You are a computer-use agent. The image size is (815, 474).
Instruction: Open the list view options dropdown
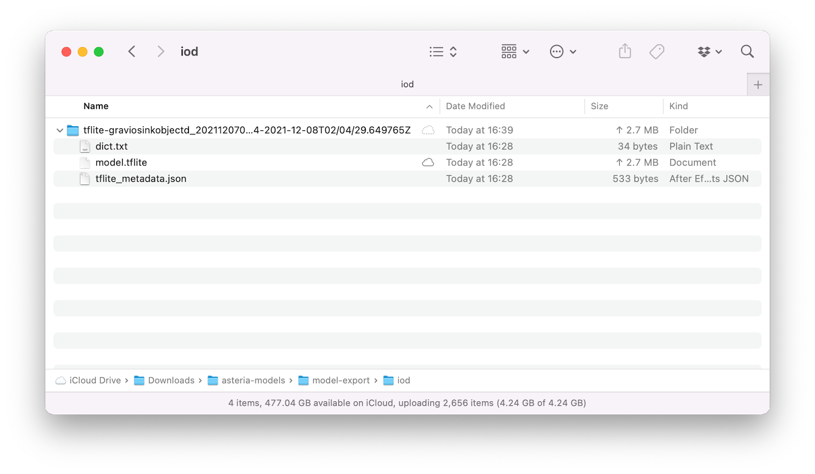point(442,51)
